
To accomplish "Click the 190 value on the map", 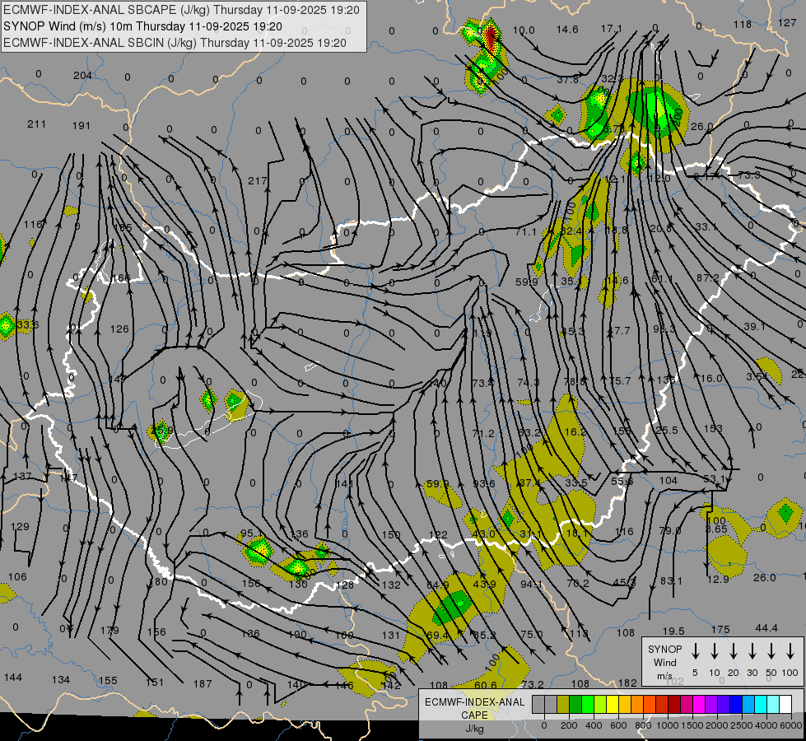I will (297, 635).
